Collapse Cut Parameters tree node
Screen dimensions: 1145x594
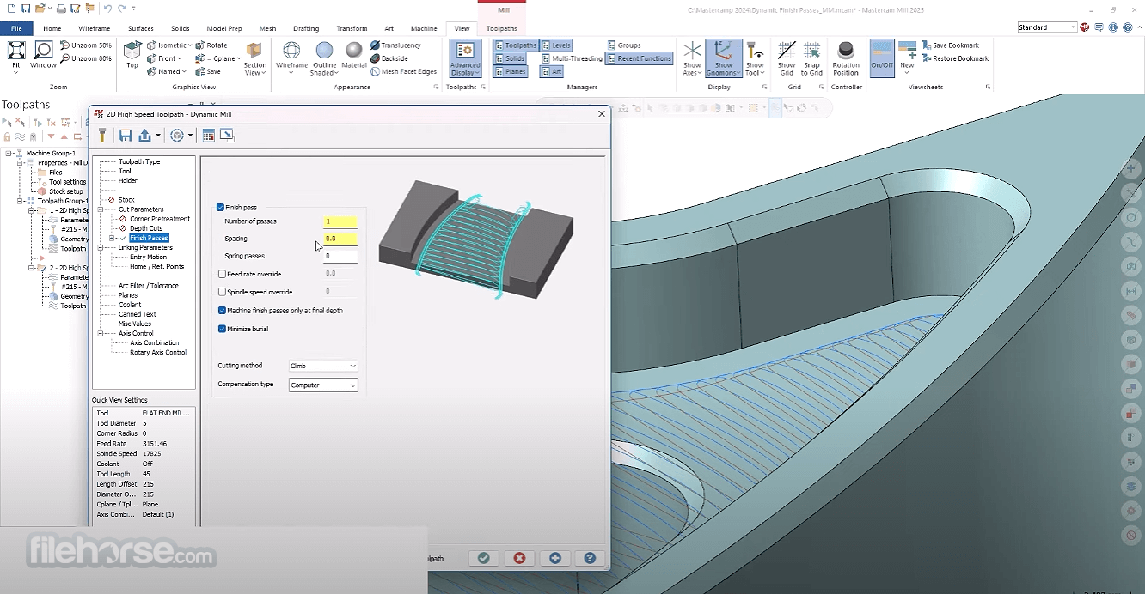(x=100, y=209)
